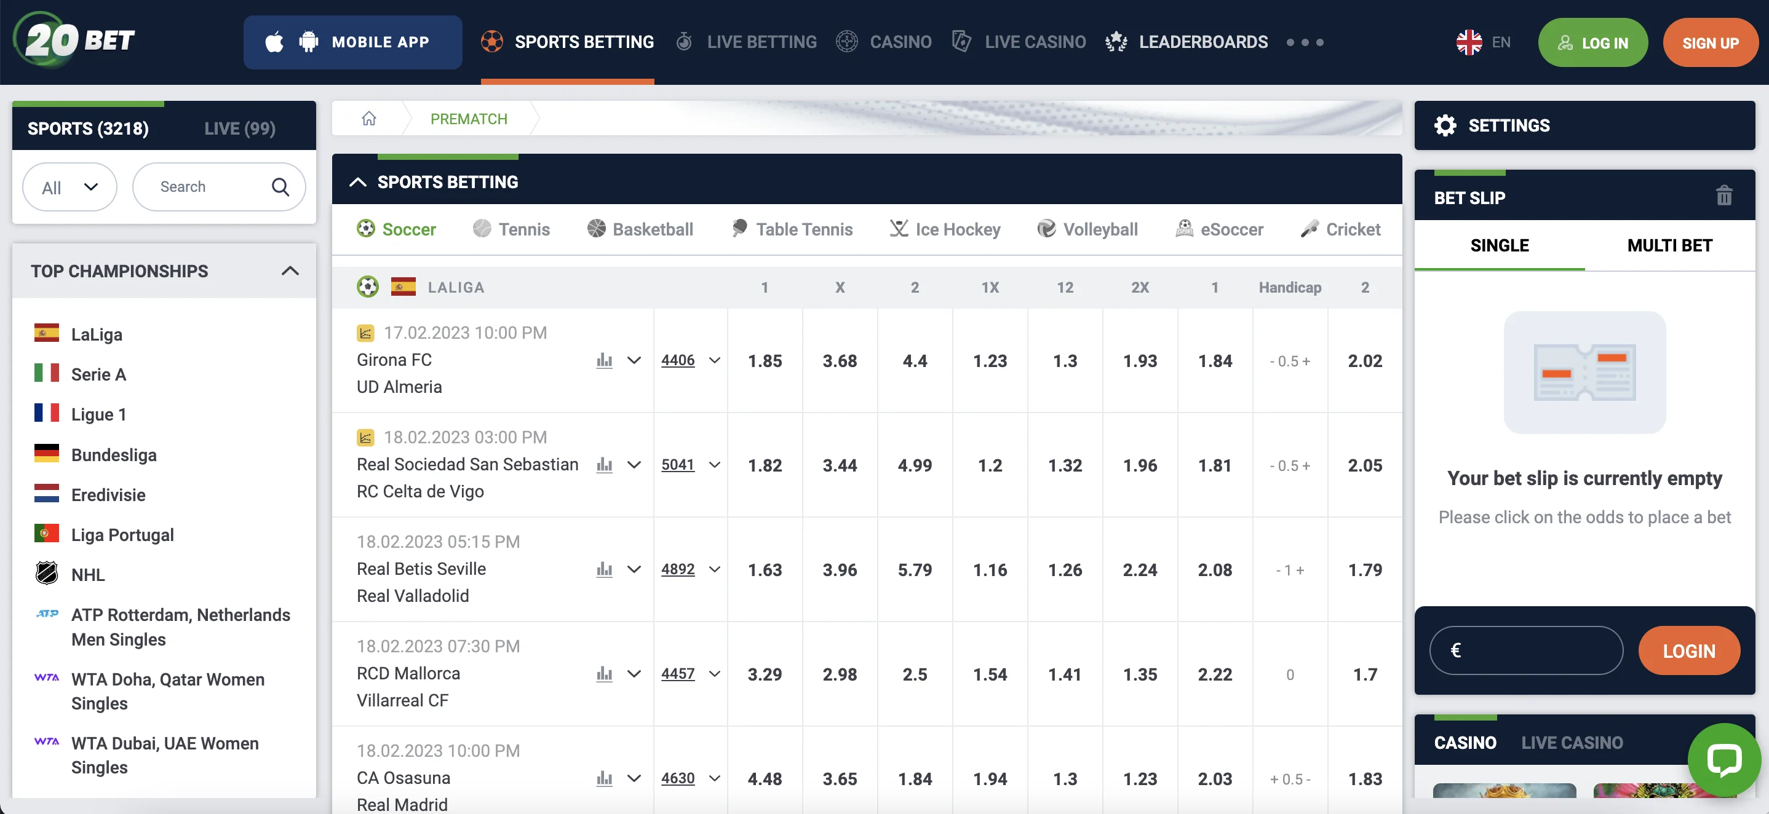
Task: Click Real Sociedad match tracker icon
Action: pyautogui.click(x=365, y=437)
